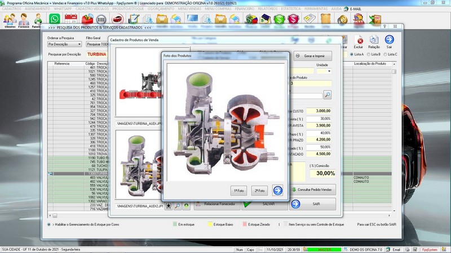Open the calendar agenda icon

(x=71, y=19)
